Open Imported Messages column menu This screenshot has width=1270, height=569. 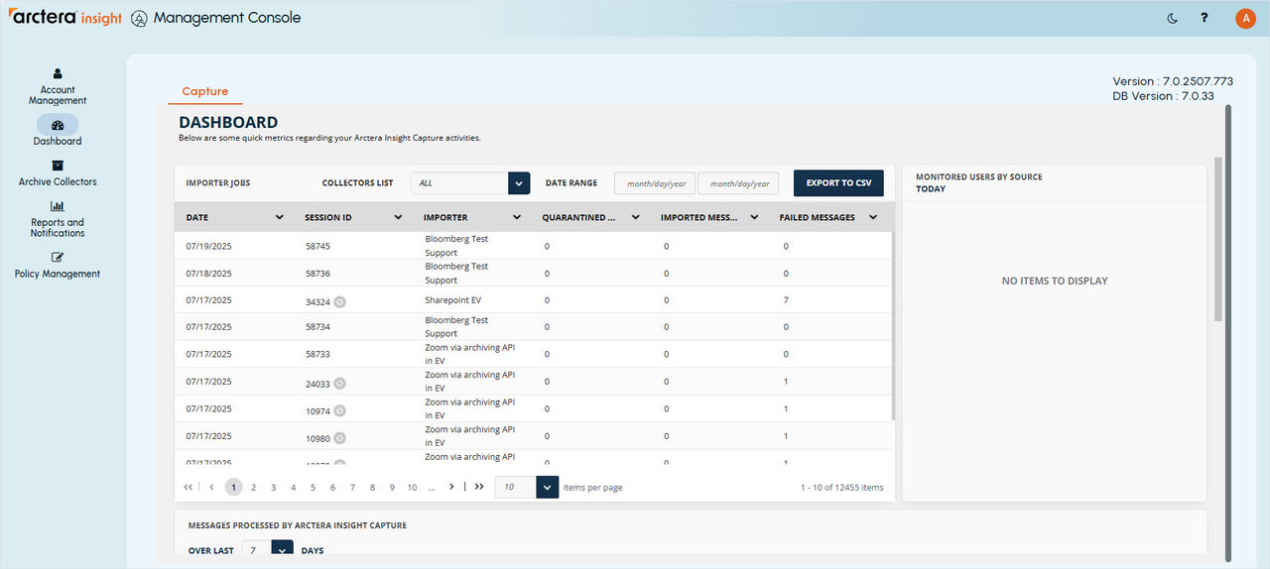point(755,217)
